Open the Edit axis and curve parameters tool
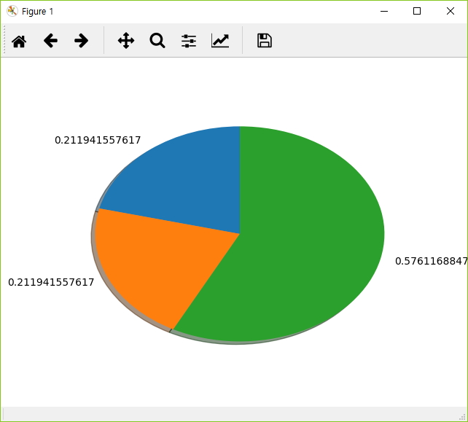The height and width of the screenshot is (422, 468). pos(220,41)
